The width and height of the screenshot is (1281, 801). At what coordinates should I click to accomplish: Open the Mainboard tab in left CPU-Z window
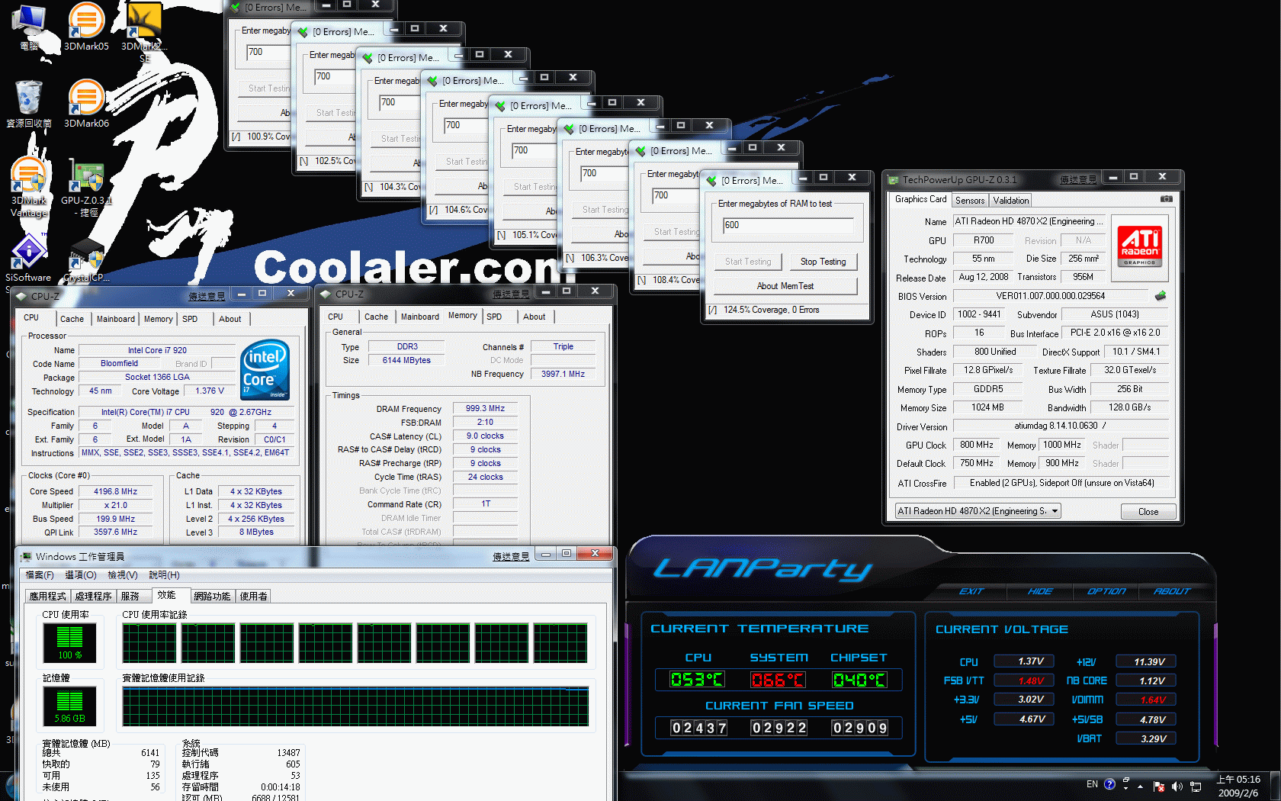click(116, 319)
